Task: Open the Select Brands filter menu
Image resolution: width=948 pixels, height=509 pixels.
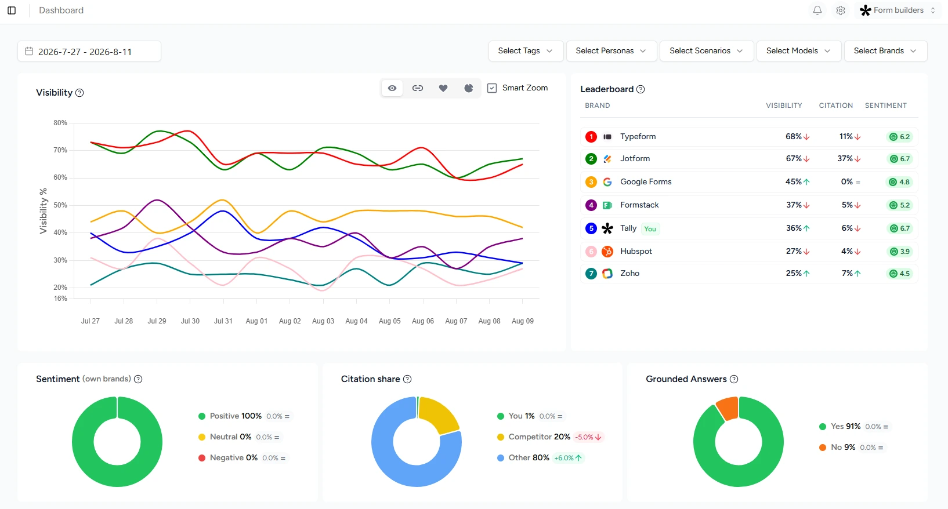Action: pos(885,51)
